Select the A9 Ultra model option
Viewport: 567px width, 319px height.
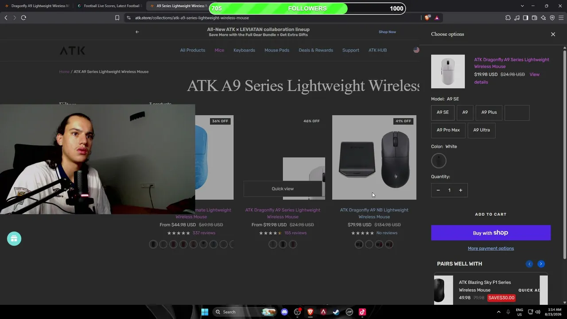482,130
